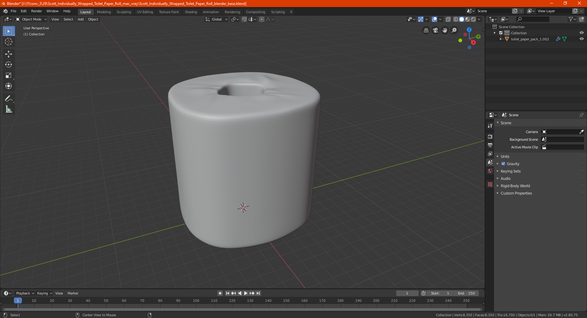587x318 pixels.
Task: Expand the Audio panel
Action: point(505,179)
